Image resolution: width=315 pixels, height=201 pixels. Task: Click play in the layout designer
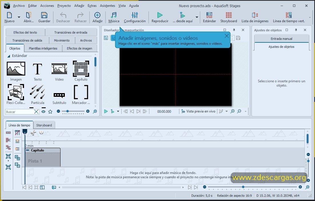pyautogui.click(x=106, y=111)
